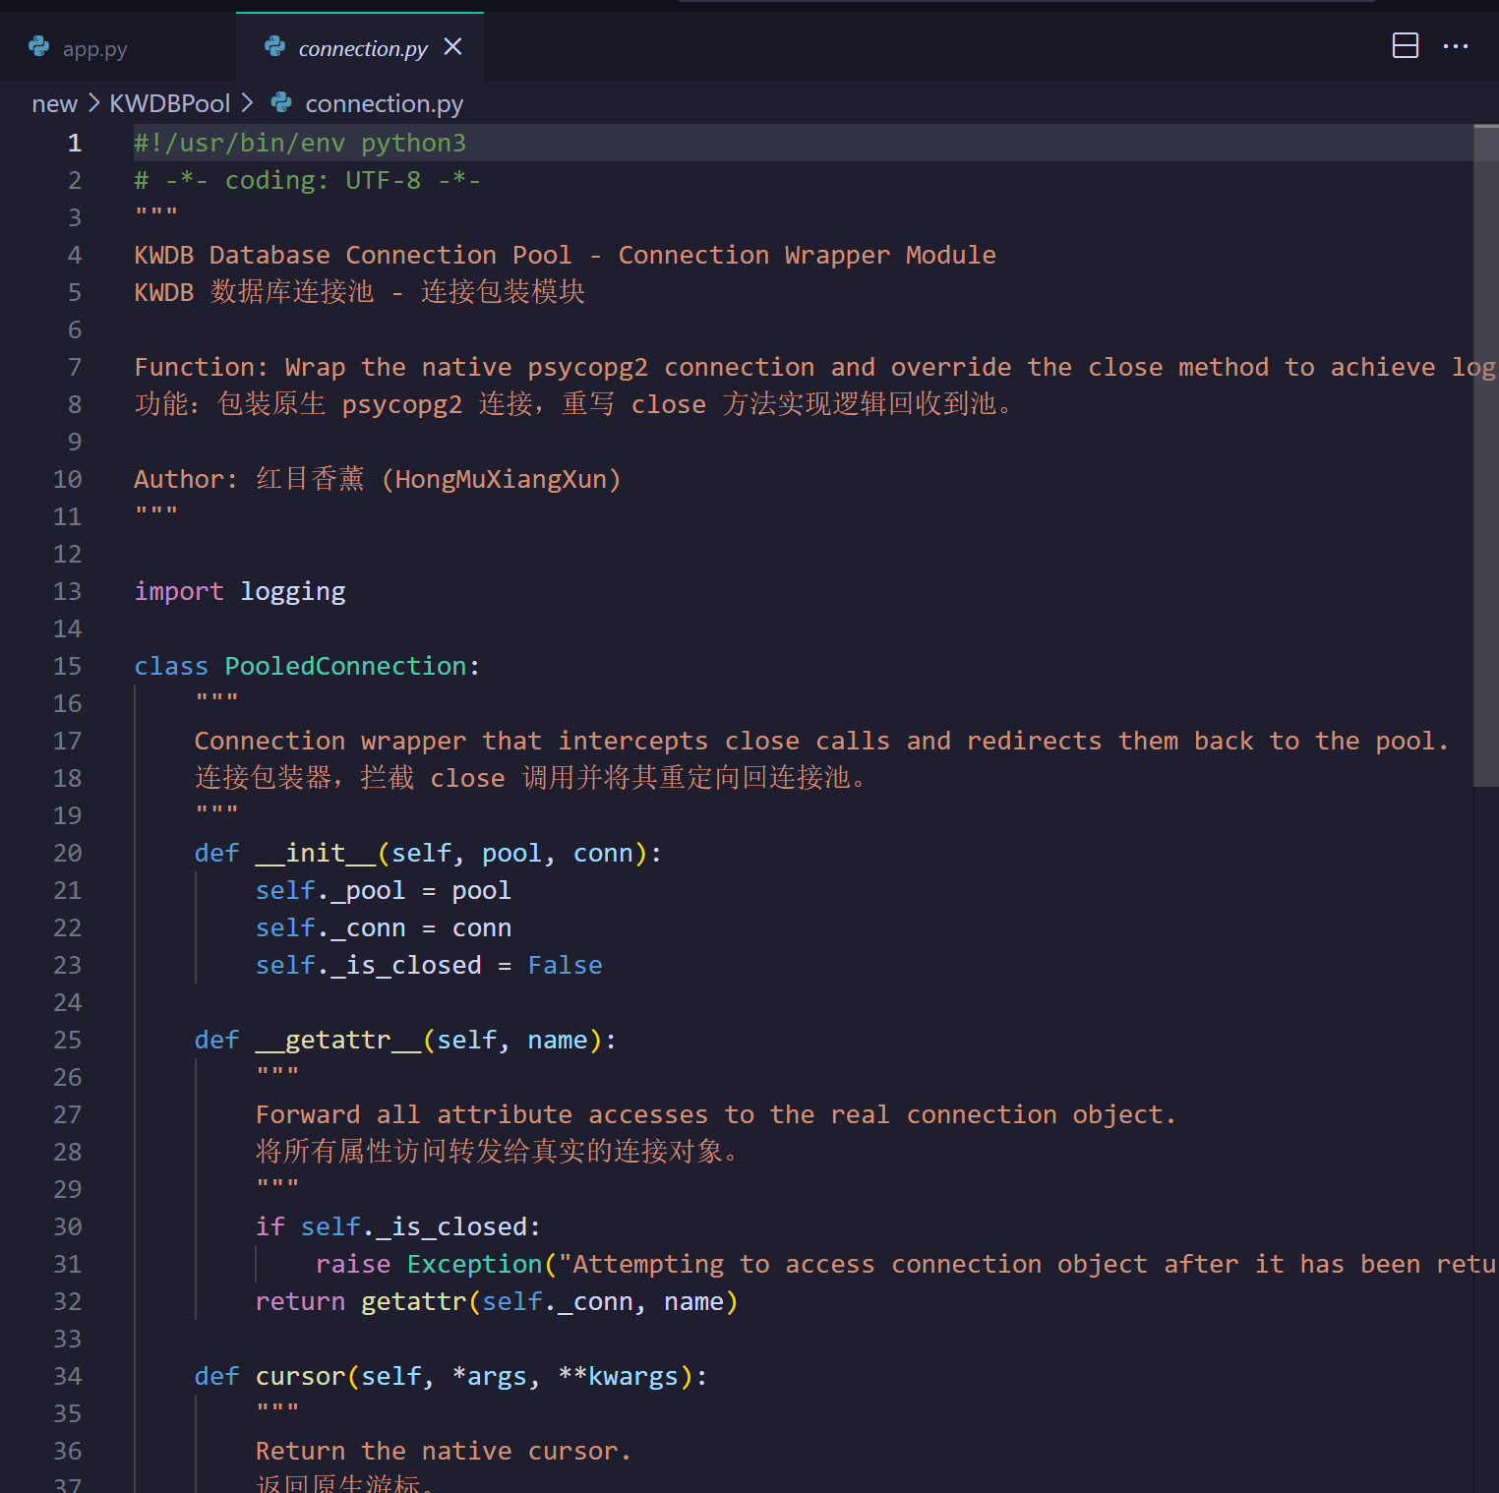Click line number 15 in the gutter
Viewport: 1499px width, 1493px height.
pos(67,666)
